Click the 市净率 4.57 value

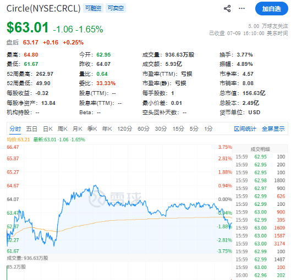tap(248, 74)
